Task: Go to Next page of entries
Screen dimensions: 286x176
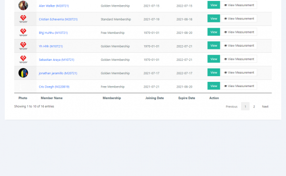Action: point(265,107)
